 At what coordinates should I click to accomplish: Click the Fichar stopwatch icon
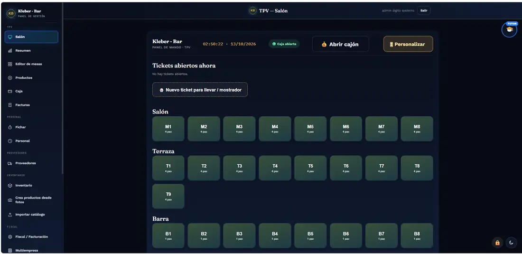pos(10,127)
